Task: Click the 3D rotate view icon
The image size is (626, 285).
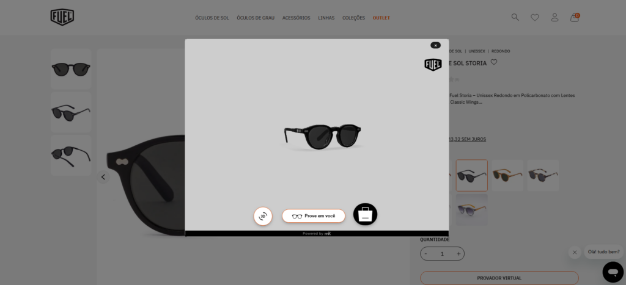Action: pos(263,216)
